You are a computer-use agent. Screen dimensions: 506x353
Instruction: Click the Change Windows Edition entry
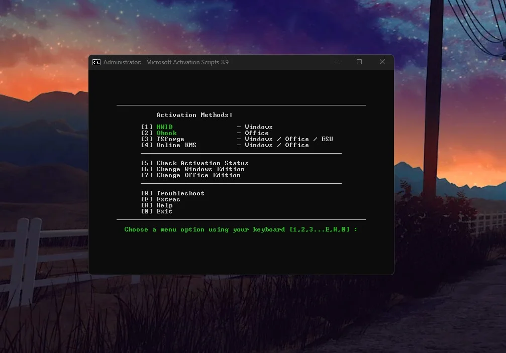pyautogui.click(x=200, y=169)
